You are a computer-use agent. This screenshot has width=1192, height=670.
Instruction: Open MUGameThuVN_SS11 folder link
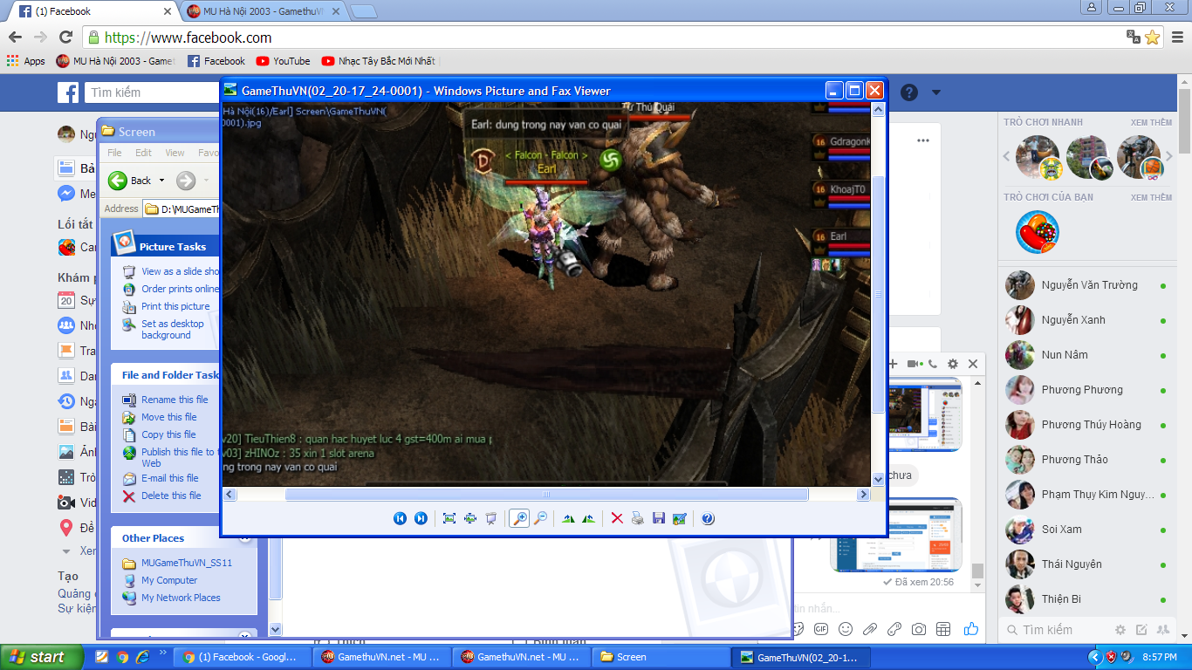[187, 563]
